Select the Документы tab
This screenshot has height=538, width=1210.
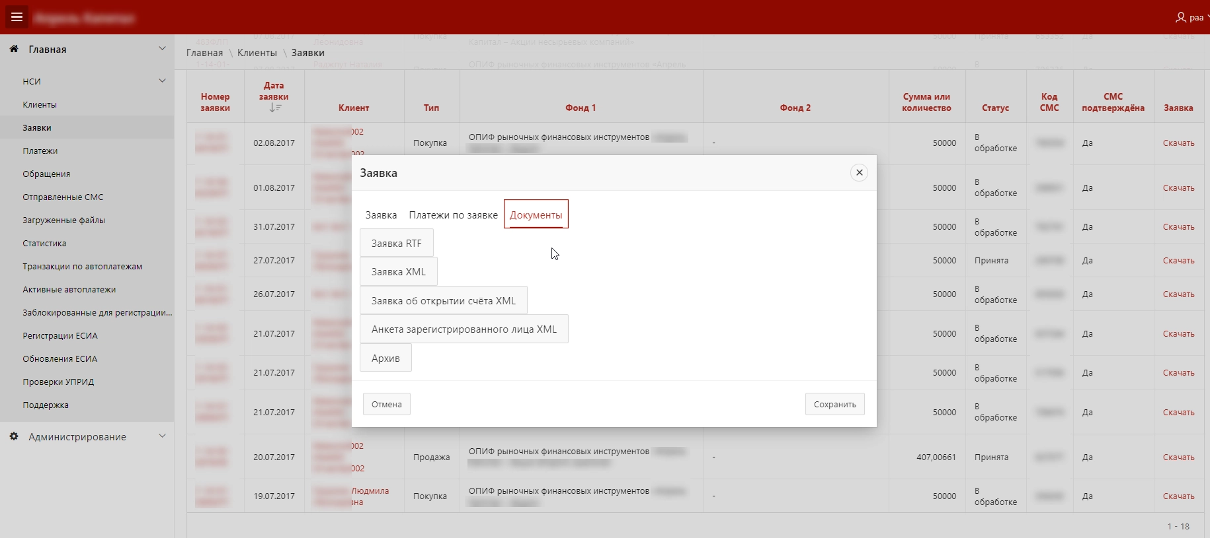click(x=536, y=215)
